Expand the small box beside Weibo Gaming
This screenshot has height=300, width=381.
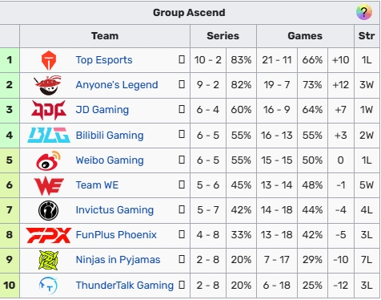(182, 160)
